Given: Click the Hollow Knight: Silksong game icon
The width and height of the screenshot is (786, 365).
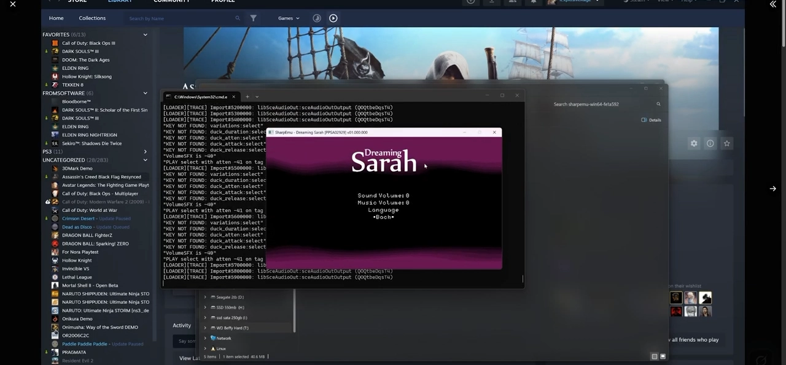Looking at the screenshot, I should 55,77.
